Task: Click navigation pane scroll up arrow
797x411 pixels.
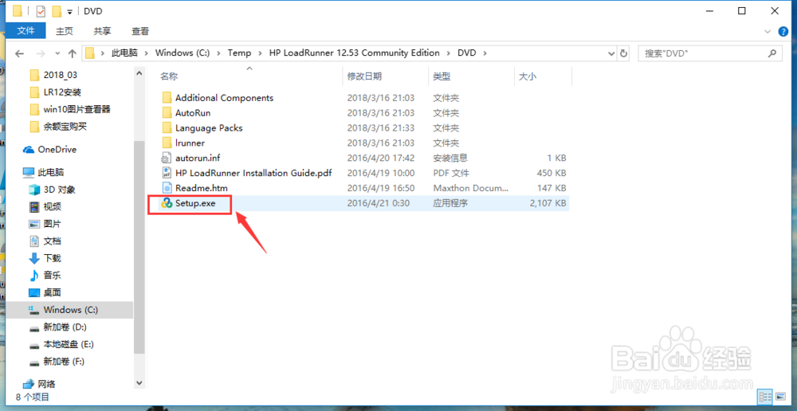Action: pos(139,74)
